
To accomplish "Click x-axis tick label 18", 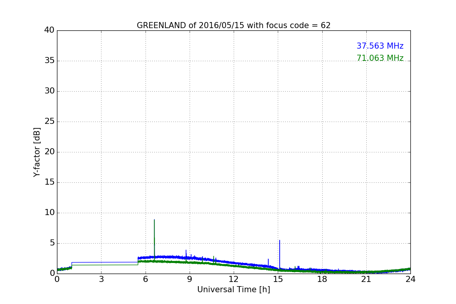I will click(322, 279).
